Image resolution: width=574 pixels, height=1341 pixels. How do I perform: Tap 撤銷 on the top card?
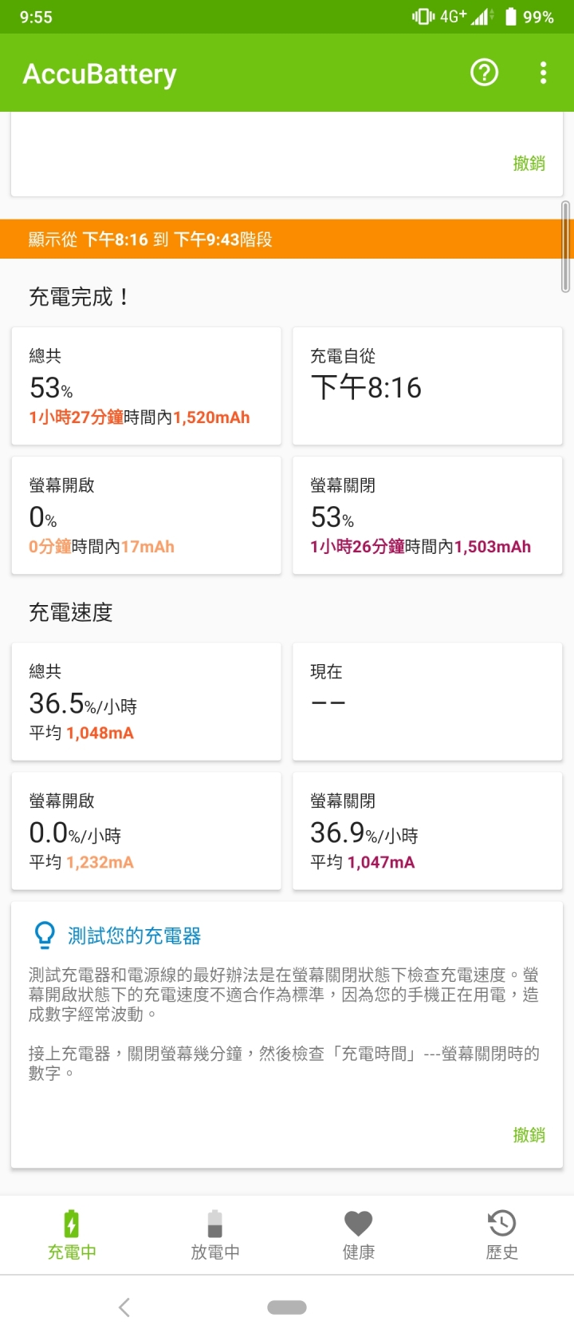(x=529, y=163)
